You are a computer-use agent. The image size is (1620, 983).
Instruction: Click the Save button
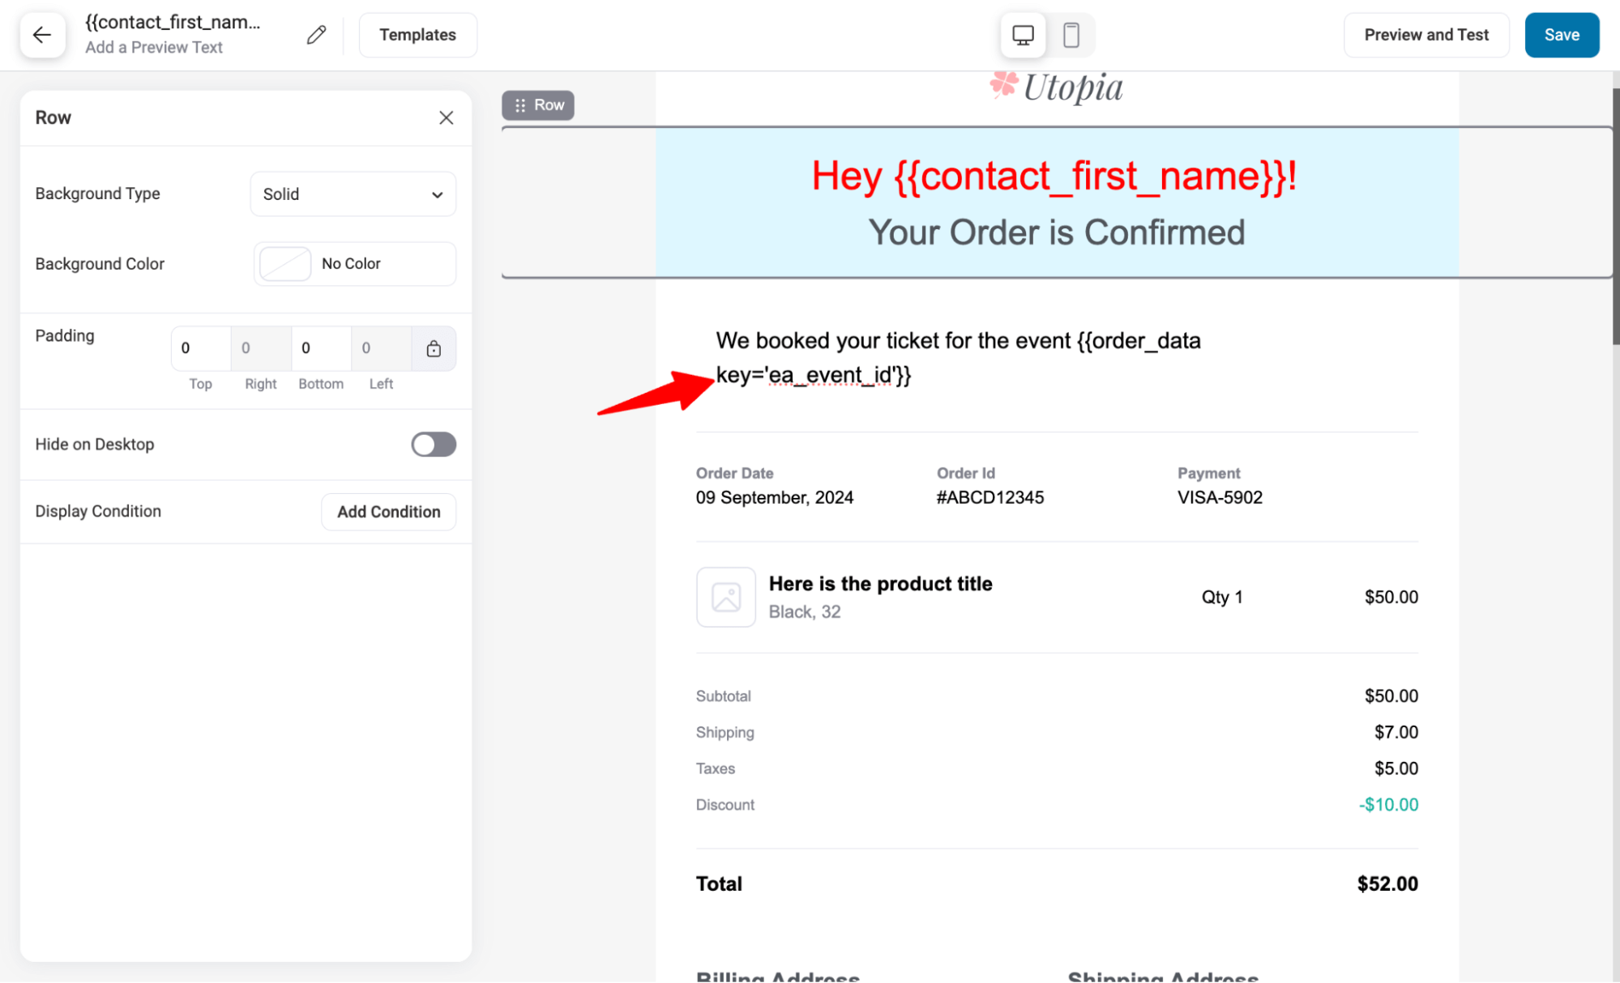(x=1562, y=35)
